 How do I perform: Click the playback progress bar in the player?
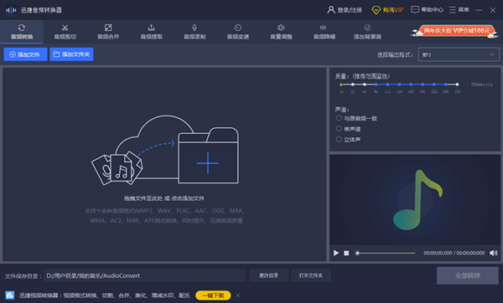386,253
